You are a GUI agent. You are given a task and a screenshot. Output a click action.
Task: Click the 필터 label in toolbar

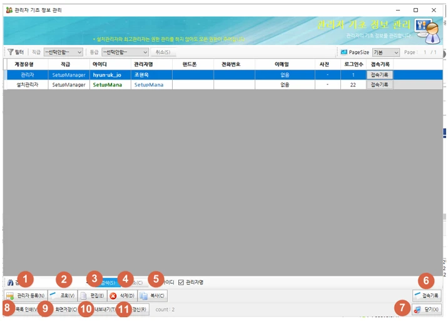tap(19, 52)
